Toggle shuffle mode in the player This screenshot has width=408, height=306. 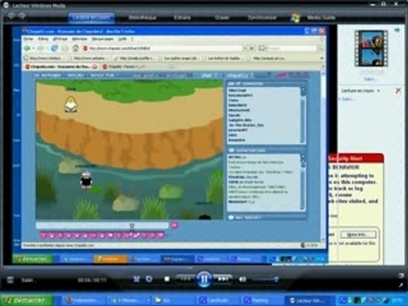coord(136,279)
